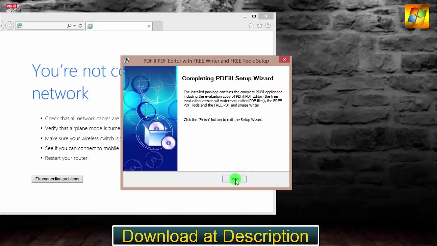Close the Internet Explorer window
The width and height of the screenshot is (437, 246).
tap(266, 16)
